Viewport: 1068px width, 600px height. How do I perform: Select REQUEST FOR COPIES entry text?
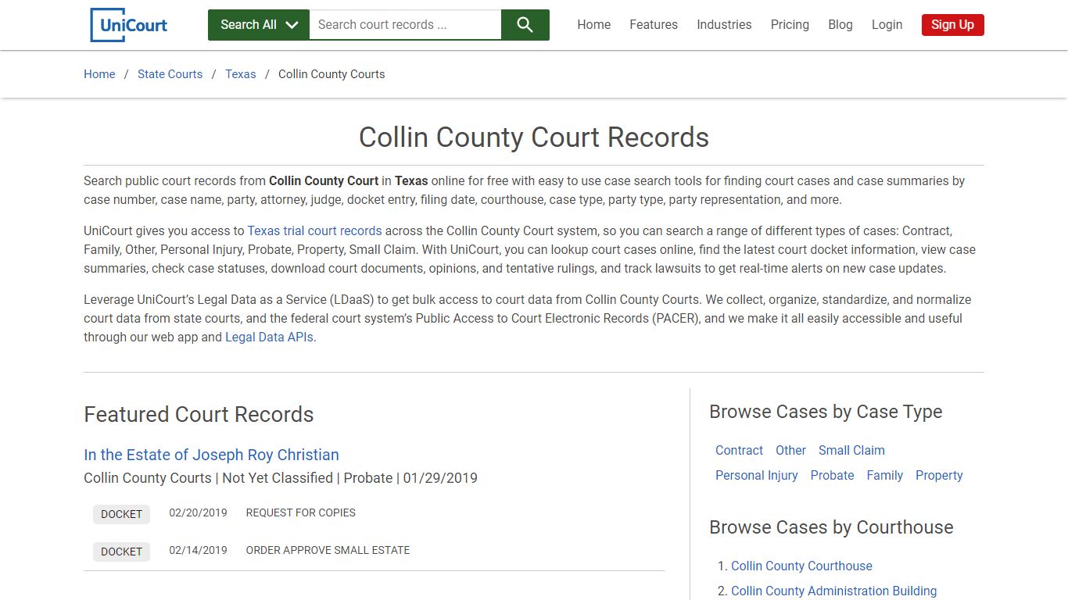pos(301,513)
